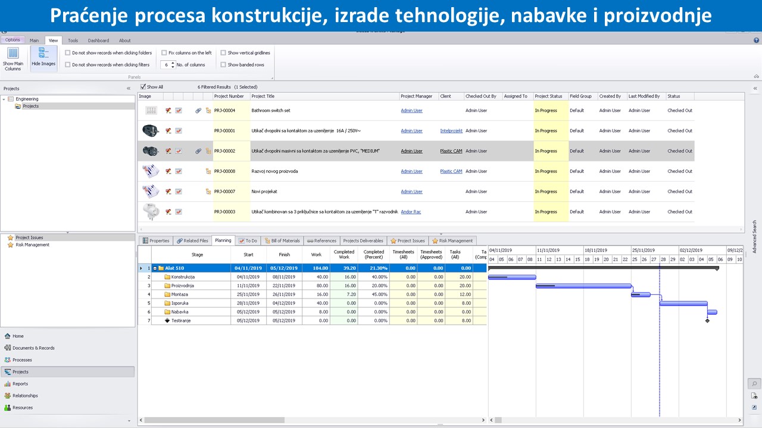
Task: Enable Show vertical gridlines checkbox
Action: pyautogui.click(x=224, y=53)
